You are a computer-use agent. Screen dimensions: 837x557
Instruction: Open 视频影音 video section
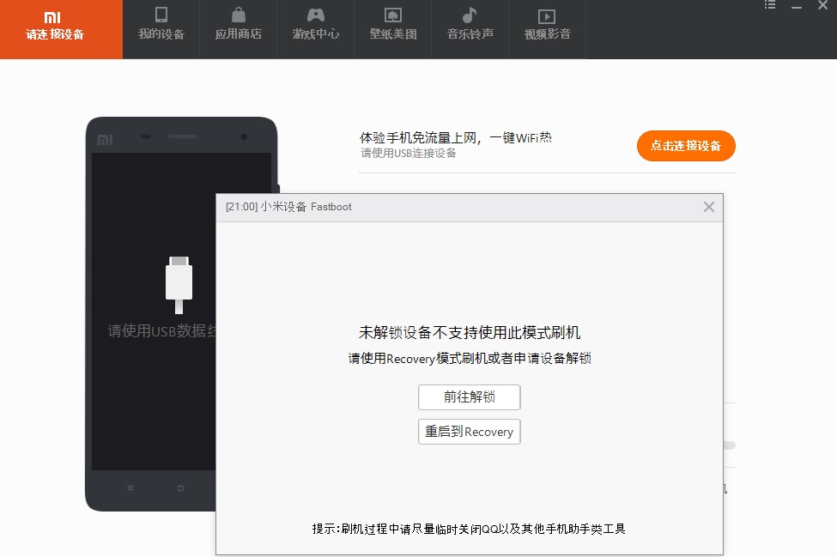[547, 25]
